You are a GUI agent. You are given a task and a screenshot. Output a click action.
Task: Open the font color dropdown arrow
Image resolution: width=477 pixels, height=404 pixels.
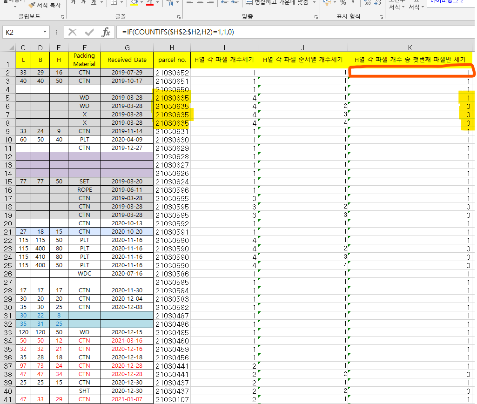[157, 3]
